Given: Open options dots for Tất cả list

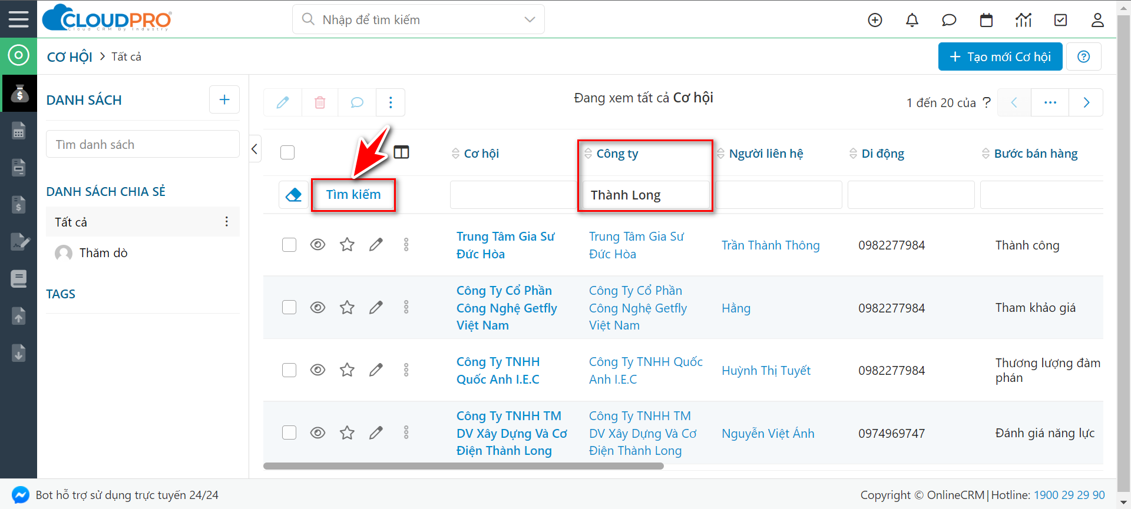Looking at the screenshot, I should (x=227, y=221).
